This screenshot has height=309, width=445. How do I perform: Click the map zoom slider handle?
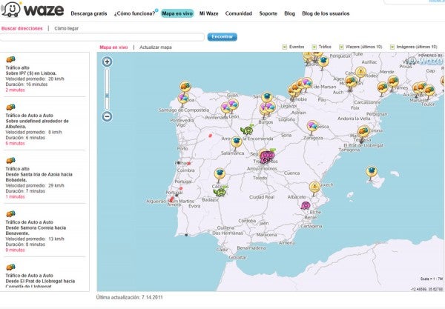tap(107, 96)
